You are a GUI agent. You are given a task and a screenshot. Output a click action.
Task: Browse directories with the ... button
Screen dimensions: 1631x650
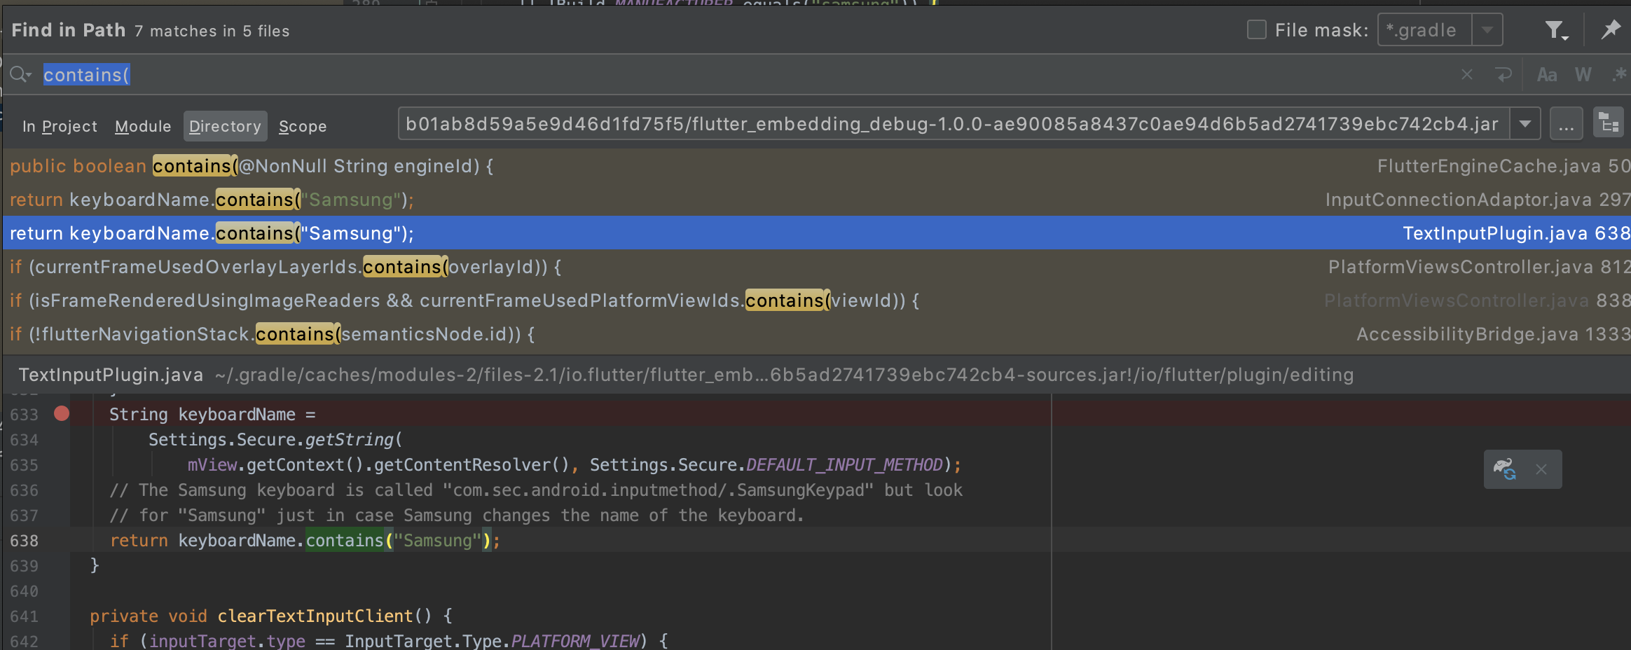coord(1567,123)
